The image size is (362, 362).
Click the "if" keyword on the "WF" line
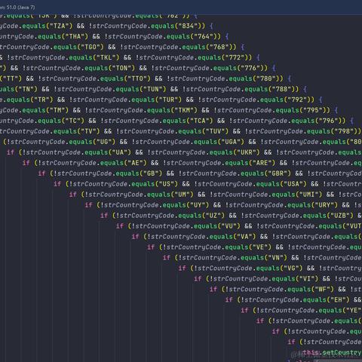pyautogui.click(x=213, y=290)
